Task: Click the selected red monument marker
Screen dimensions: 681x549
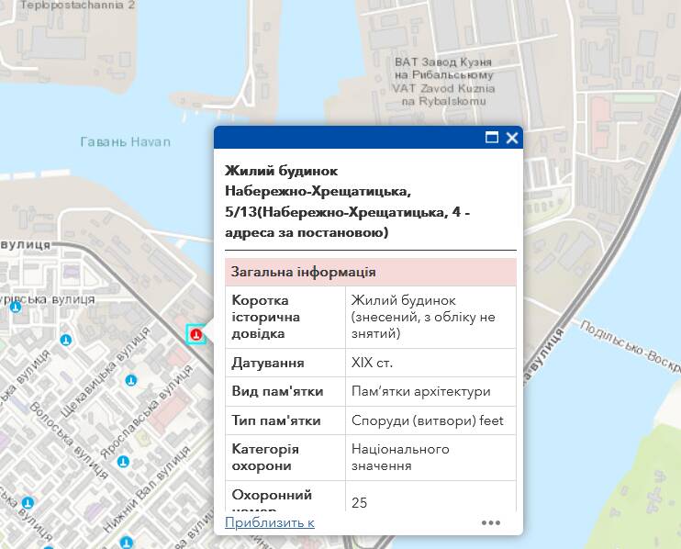Action: [x=195, y=334]
